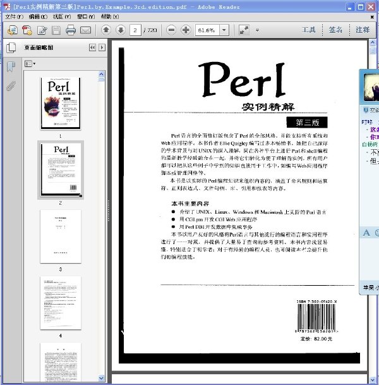Select page 3 thumbnail
The width and height of the screenshot is (379, 385).
tap(61, 236)
